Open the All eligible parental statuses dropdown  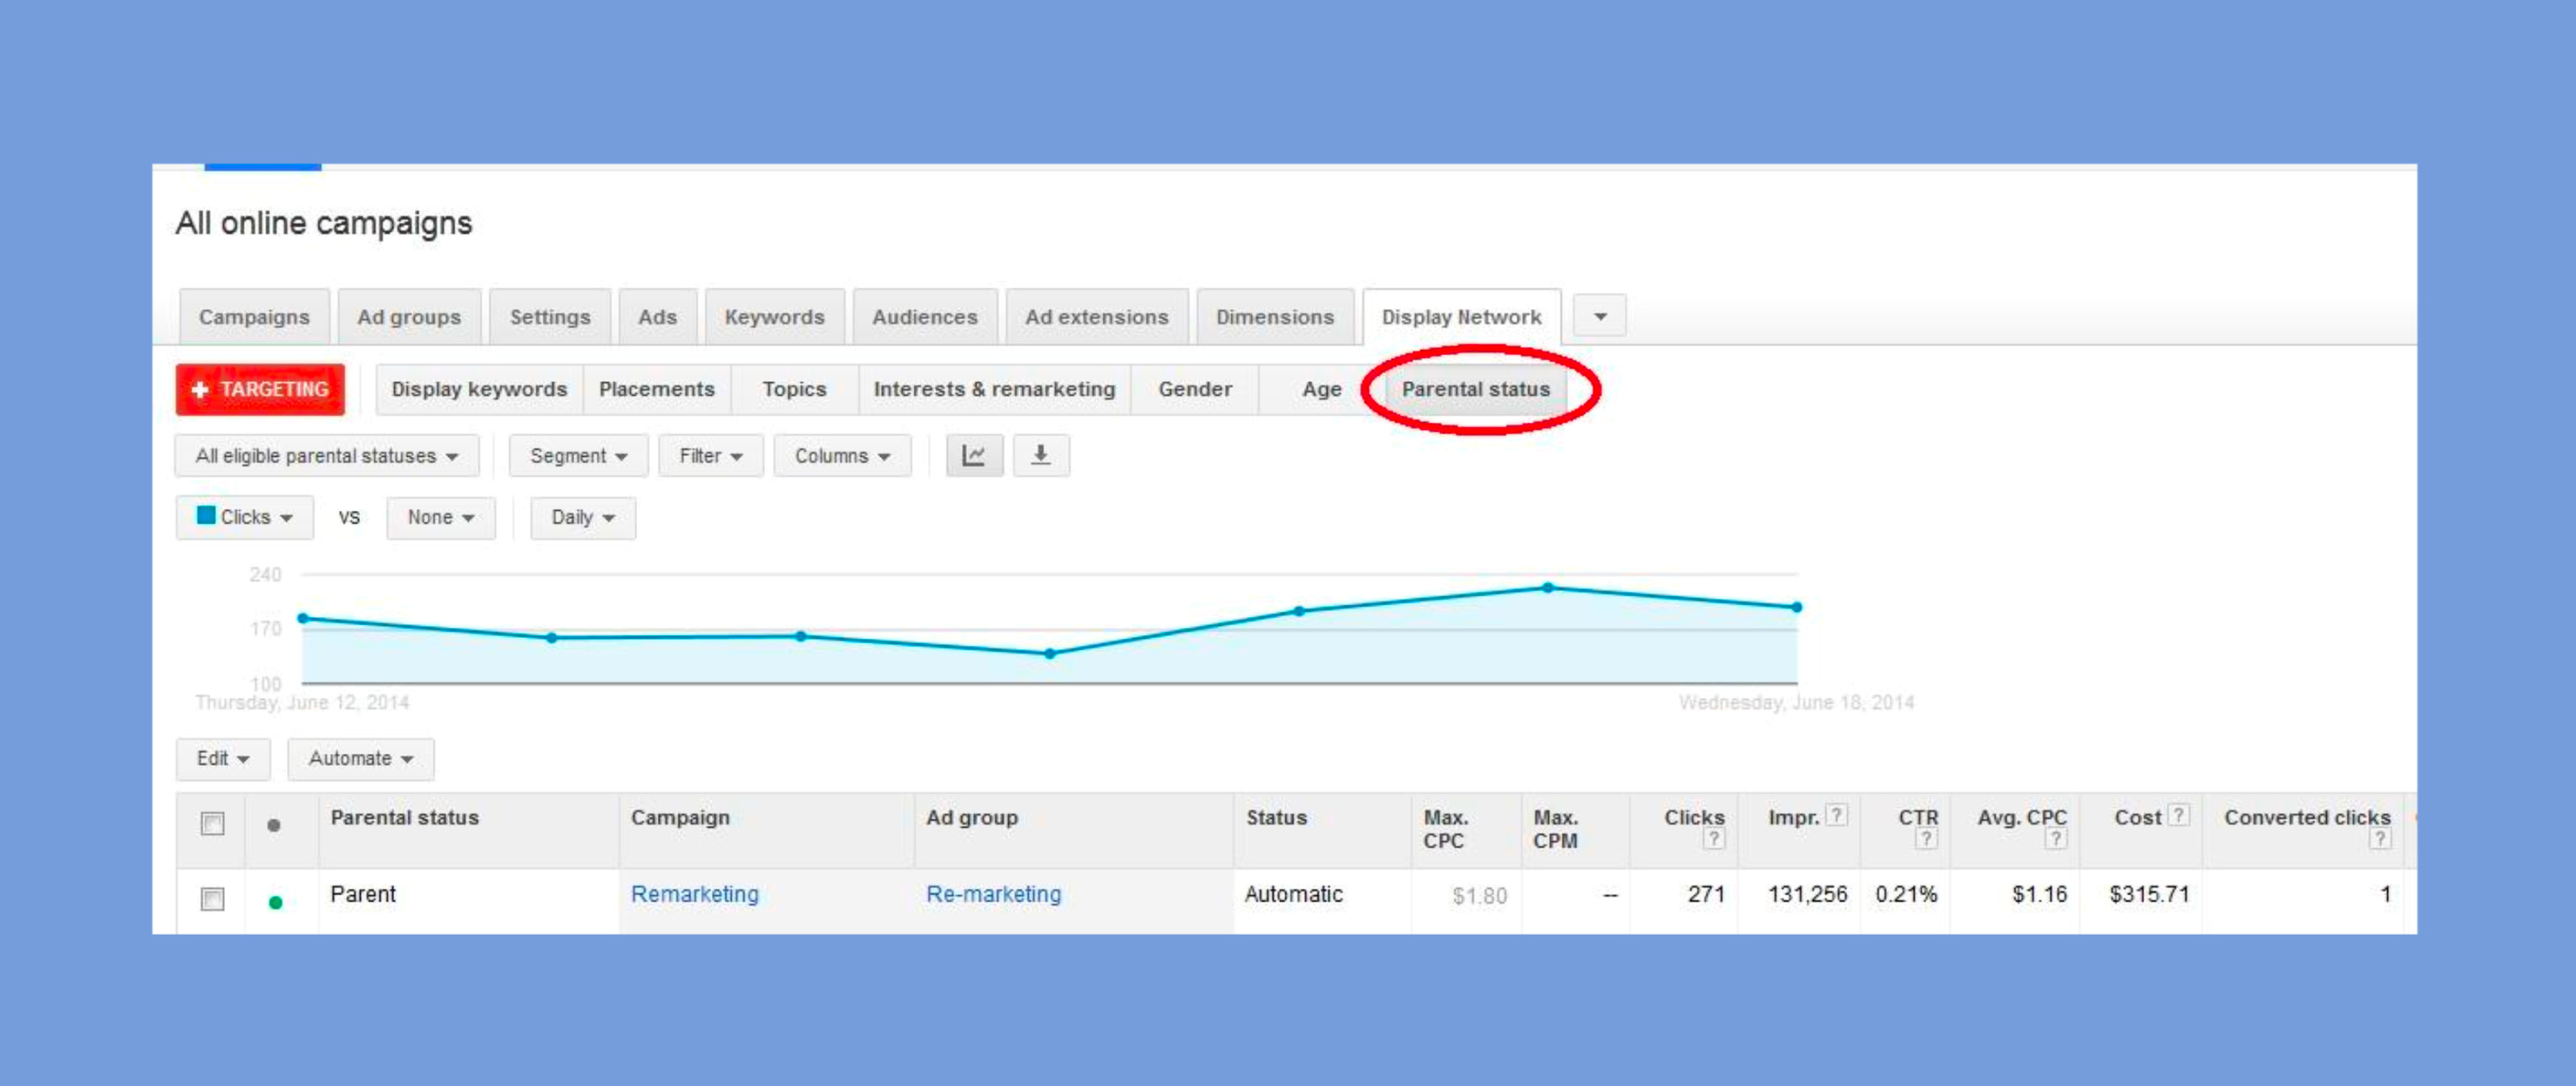pyautogui.click(x=326, y=456)
